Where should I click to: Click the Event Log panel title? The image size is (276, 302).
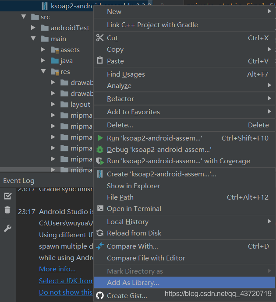click(19, 181)
